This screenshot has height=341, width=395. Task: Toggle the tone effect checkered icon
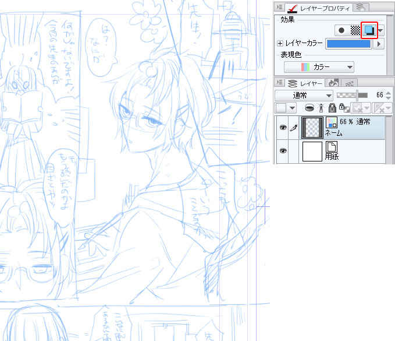coord(355,30)
